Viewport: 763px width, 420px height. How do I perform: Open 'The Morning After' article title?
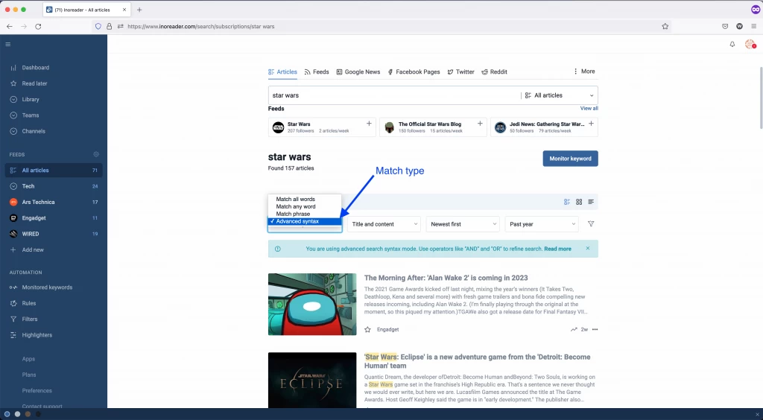click(446, 278)
